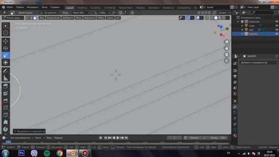Switch to the UV Editing workspace tab
Screen dimensions: 279x157
109,8
